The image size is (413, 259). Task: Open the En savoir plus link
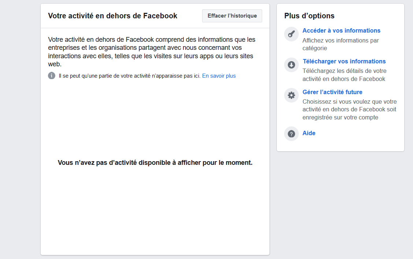coord(219,76)
